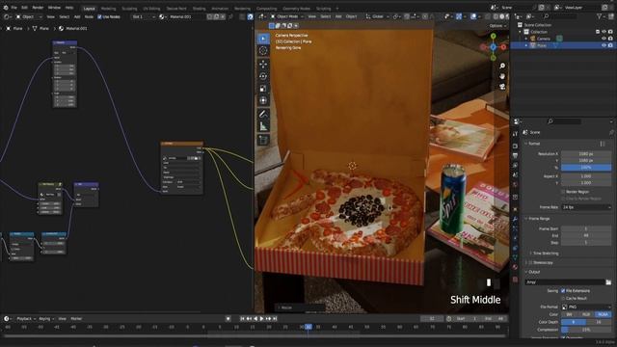
Task: Jump to the timeline end frame button
Action: 275,319
